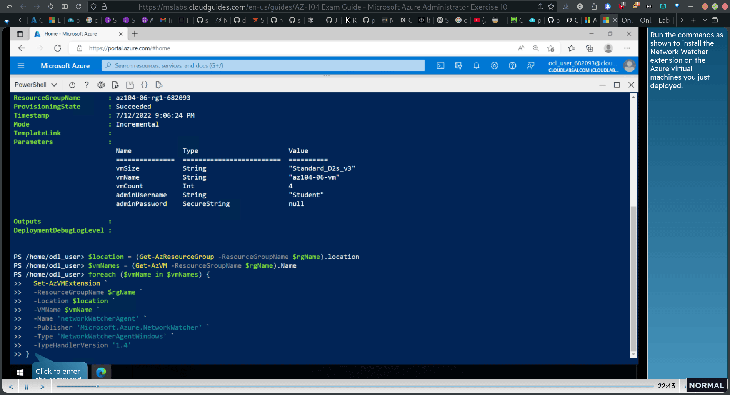
Task: Open the Cloud Shell editor braces icon
Action: pyautogui.click(x=144, y=85)
